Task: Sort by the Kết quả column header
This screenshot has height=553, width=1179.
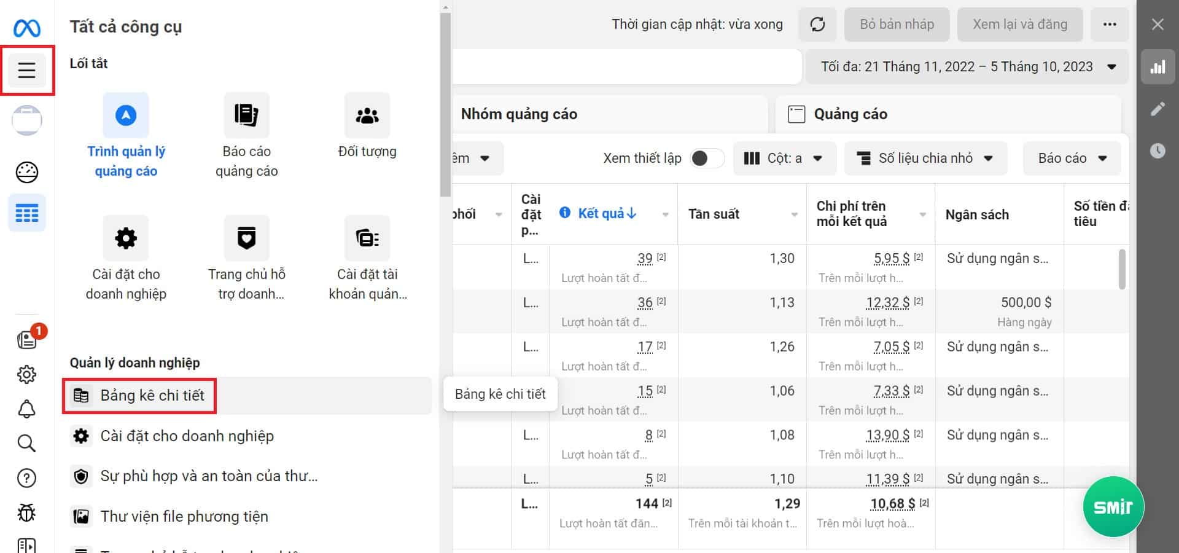Action: point(607,213)
